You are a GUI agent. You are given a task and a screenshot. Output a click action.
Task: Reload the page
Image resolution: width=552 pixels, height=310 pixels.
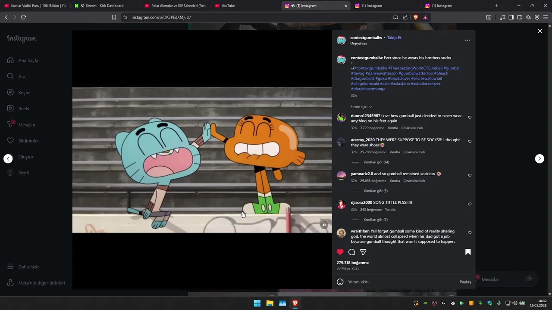click(23, 17)
